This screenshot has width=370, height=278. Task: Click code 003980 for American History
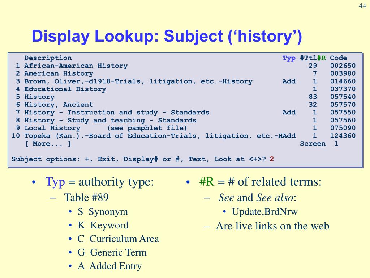pyautogui.click(x=343, y=73)
